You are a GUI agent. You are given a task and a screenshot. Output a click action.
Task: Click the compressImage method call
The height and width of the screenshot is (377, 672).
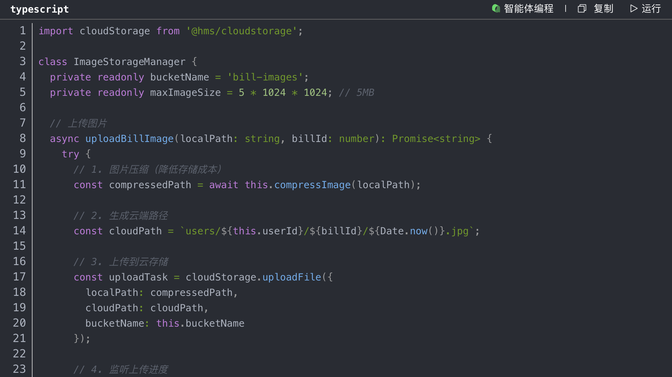[x=312, y=185]
